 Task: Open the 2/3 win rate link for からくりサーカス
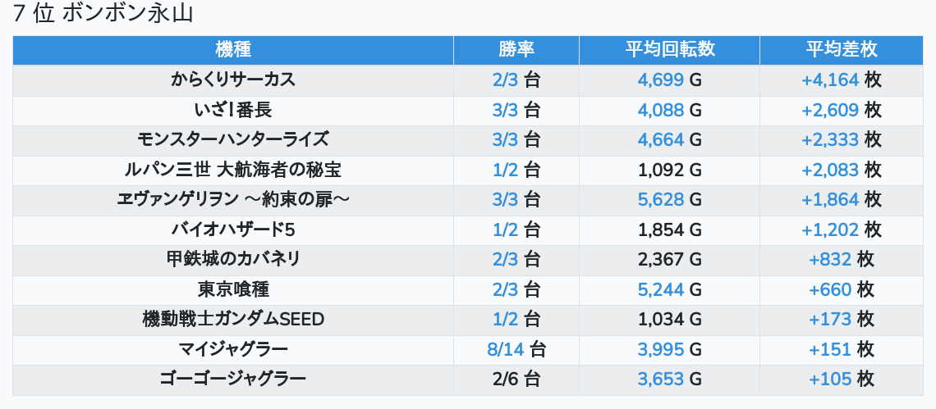506,80
